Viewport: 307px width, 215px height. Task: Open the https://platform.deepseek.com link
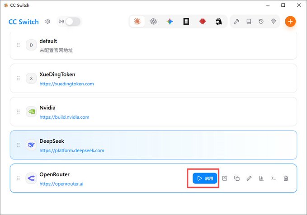pyautogui.click(x=72, y=150)
